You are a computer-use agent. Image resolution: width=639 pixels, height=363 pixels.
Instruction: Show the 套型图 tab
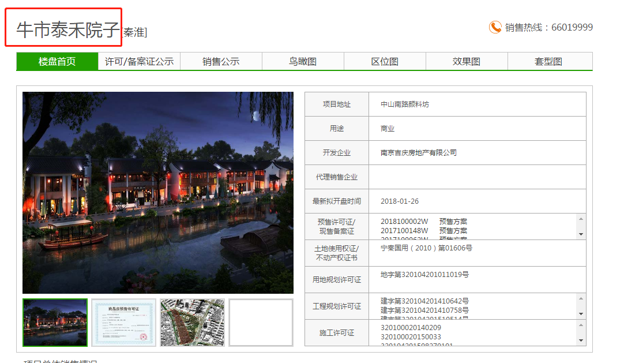[x=548, y=62]
